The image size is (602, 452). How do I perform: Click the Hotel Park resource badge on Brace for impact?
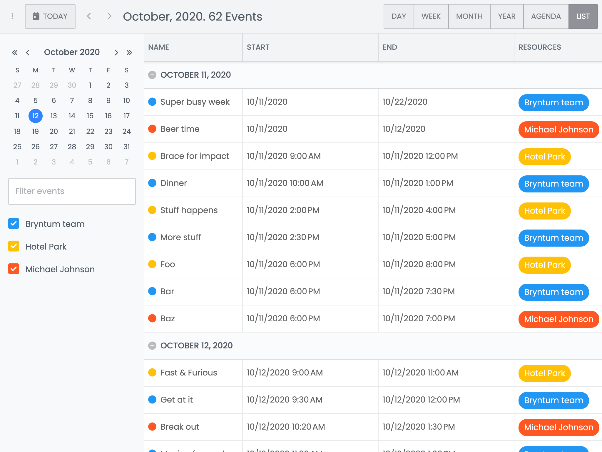(544, 157)
